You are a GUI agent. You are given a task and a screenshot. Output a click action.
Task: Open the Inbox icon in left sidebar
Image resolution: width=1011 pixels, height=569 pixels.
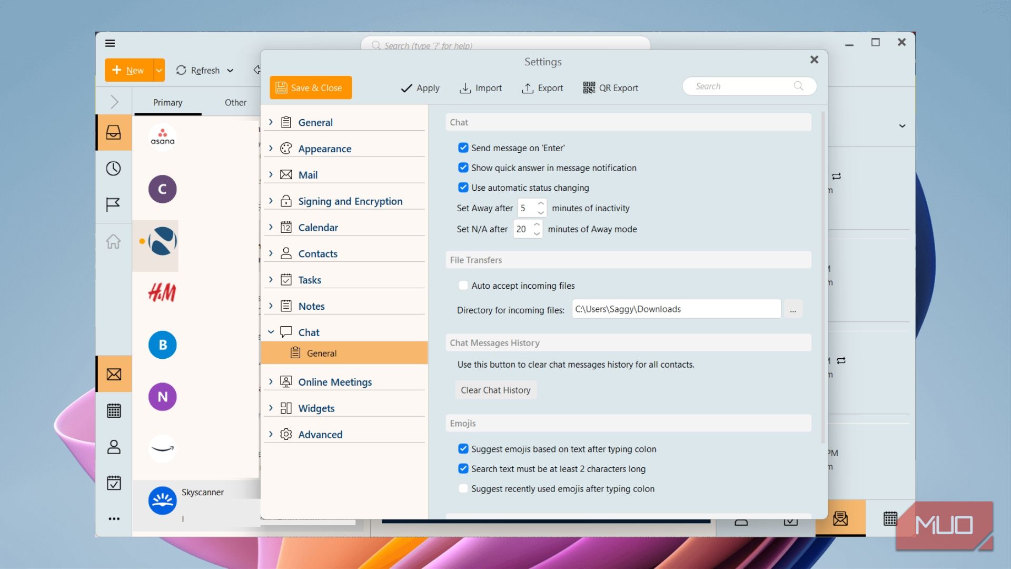[x=113, y=132]
